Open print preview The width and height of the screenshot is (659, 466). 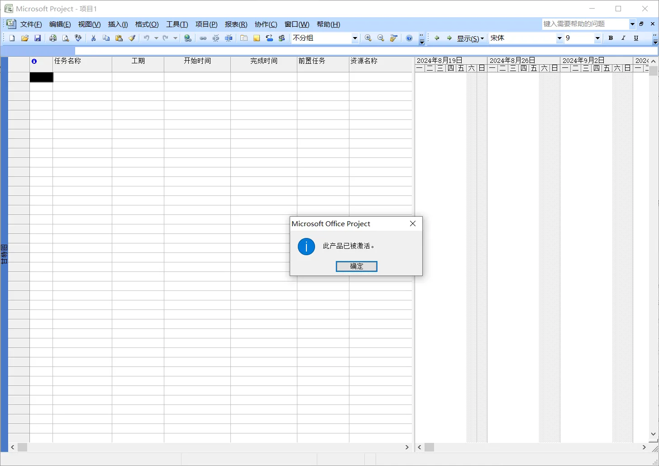pos(66,38)
